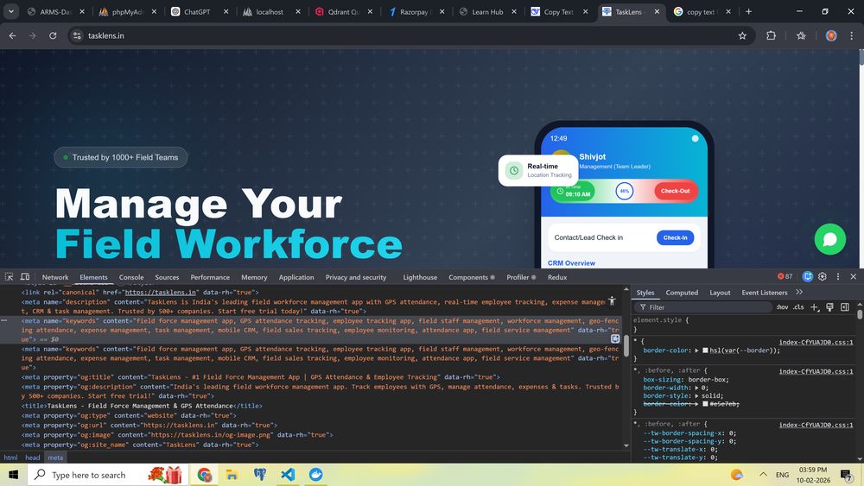864x486 pixels.
Task: Activate the inspect element picker icon
Action: [x=10, y=277]
